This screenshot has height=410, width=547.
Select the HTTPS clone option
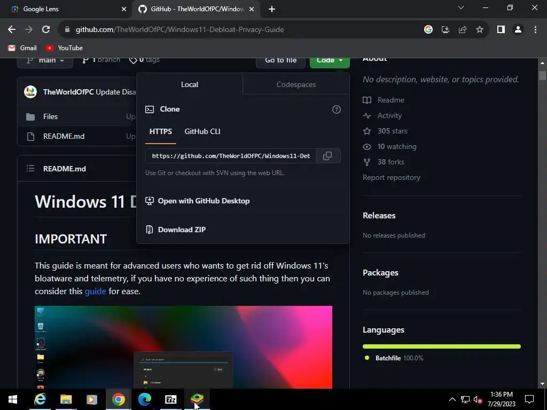160,131
